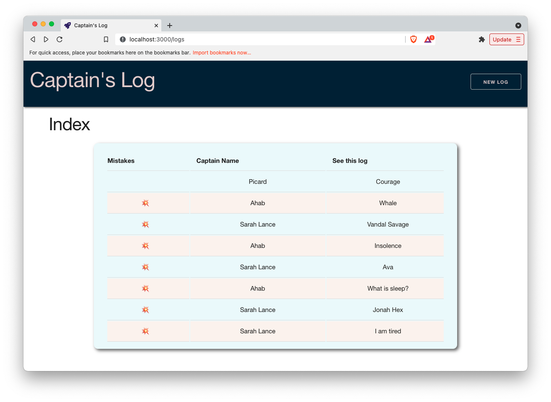Open the Courage log
Viewport: 551px width, 402px height.
(x=388, y=182)
